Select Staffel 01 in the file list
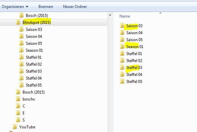197x132 pixels. (134, 54)
